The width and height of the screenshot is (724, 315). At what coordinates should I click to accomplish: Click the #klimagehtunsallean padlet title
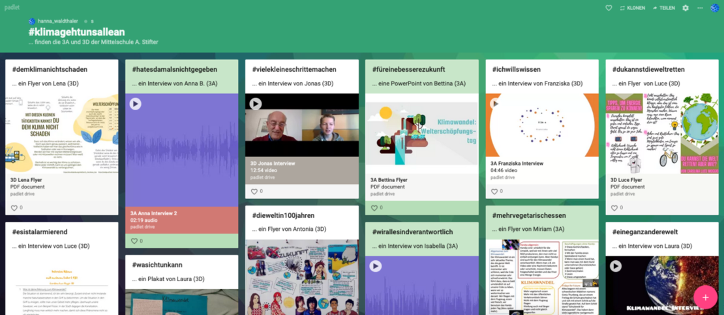[x=77, y=33]
